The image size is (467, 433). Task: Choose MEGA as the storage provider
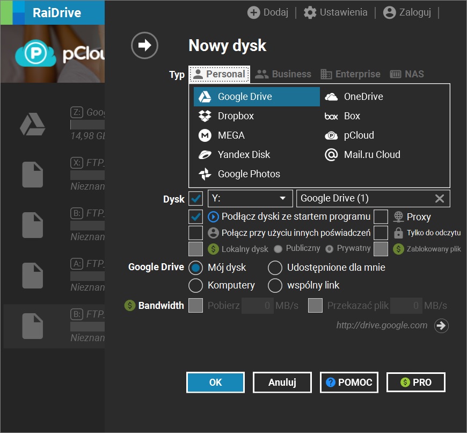pos(205,135)
